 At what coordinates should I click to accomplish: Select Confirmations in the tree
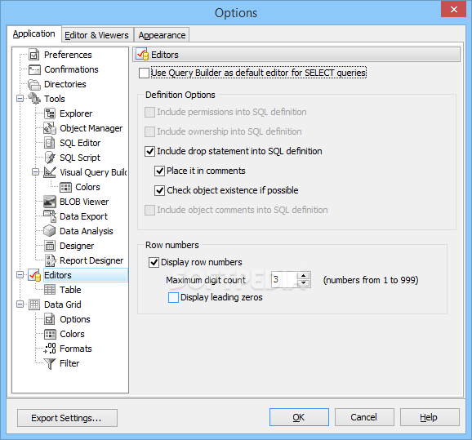(x=71, y=69)
